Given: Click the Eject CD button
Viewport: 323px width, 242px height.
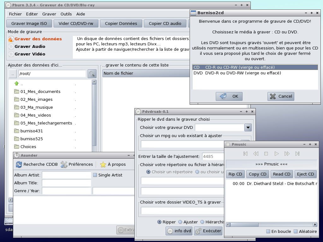Looking at the screenshot, I should 305,174.
